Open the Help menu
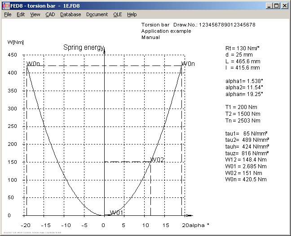Viewport: 291px width, 236px height. pyautogui.click(x=132, y=14)
